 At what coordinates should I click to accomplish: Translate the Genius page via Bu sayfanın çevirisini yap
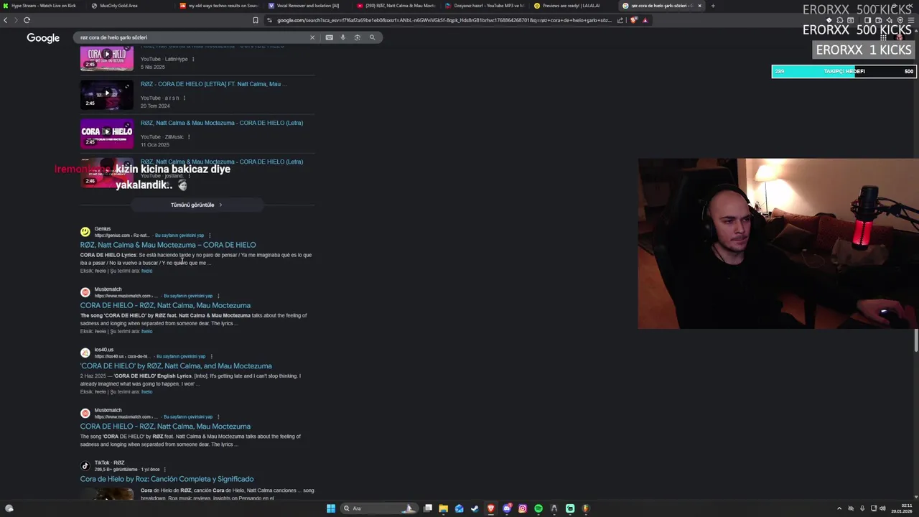tap(179, 235)
